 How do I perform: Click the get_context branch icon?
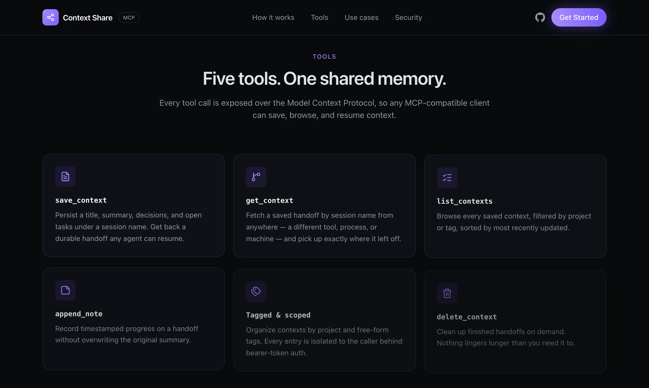(256, 177)
